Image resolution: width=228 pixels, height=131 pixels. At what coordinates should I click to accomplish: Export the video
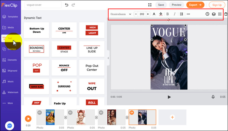(195, 5)
